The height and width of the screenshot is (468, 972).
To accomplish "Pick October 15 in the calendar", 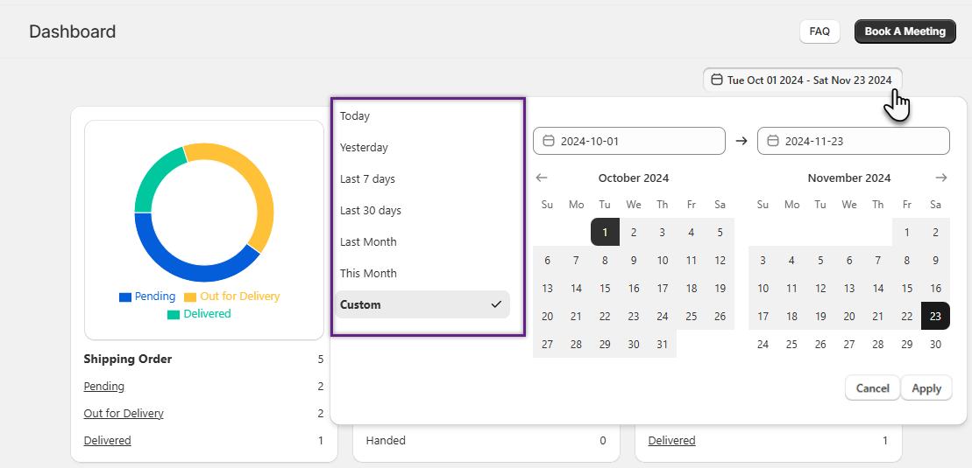I will tap(605, 289).
